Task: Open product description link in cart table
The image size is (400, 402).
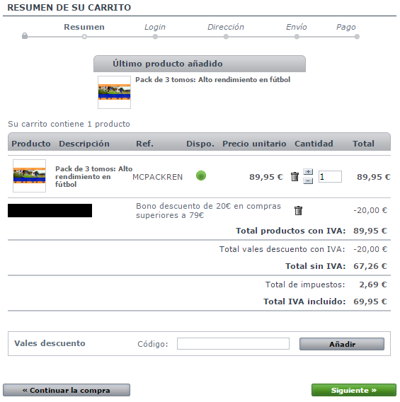Action: click(x=94, y=176)
